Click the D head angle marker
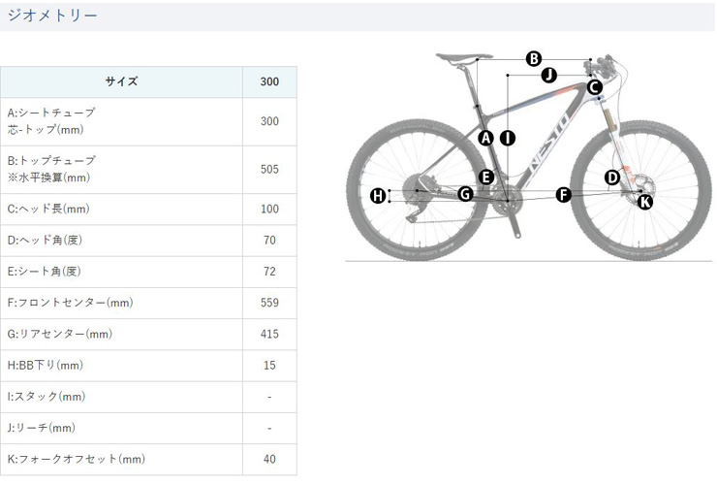 pyautogui.click(x=612, y=178)
